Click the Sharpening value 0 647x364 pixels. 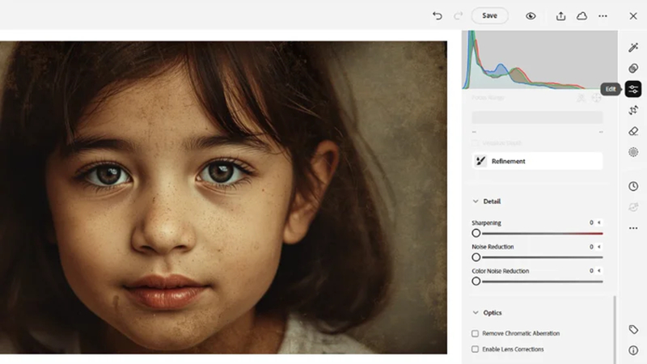click(x=591, y=222)
